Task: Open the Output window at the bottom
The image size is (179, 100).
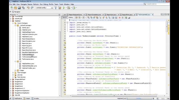Action: click(x=27, y=98)
